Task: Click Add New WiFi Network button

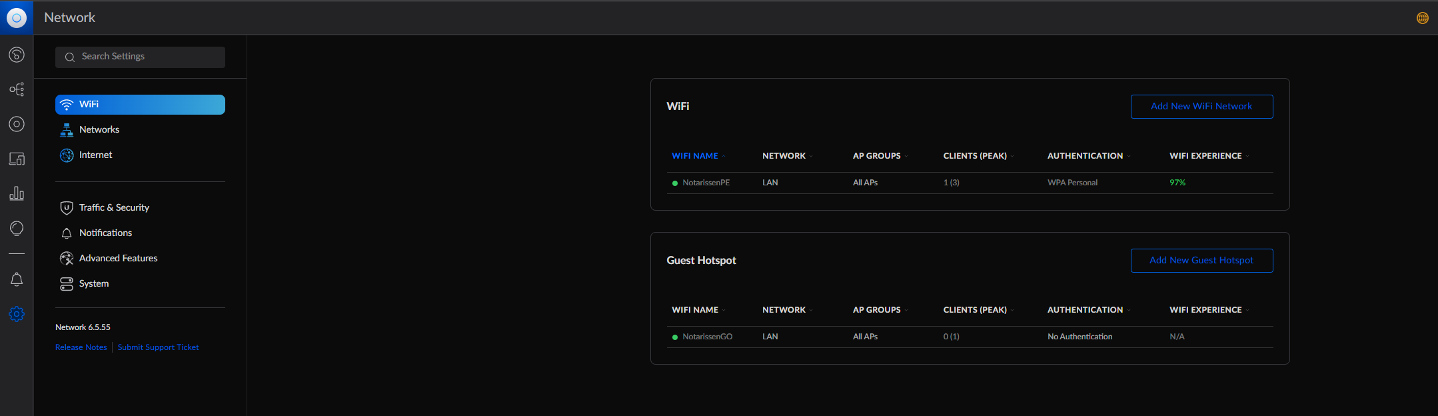Action: 1201,107
